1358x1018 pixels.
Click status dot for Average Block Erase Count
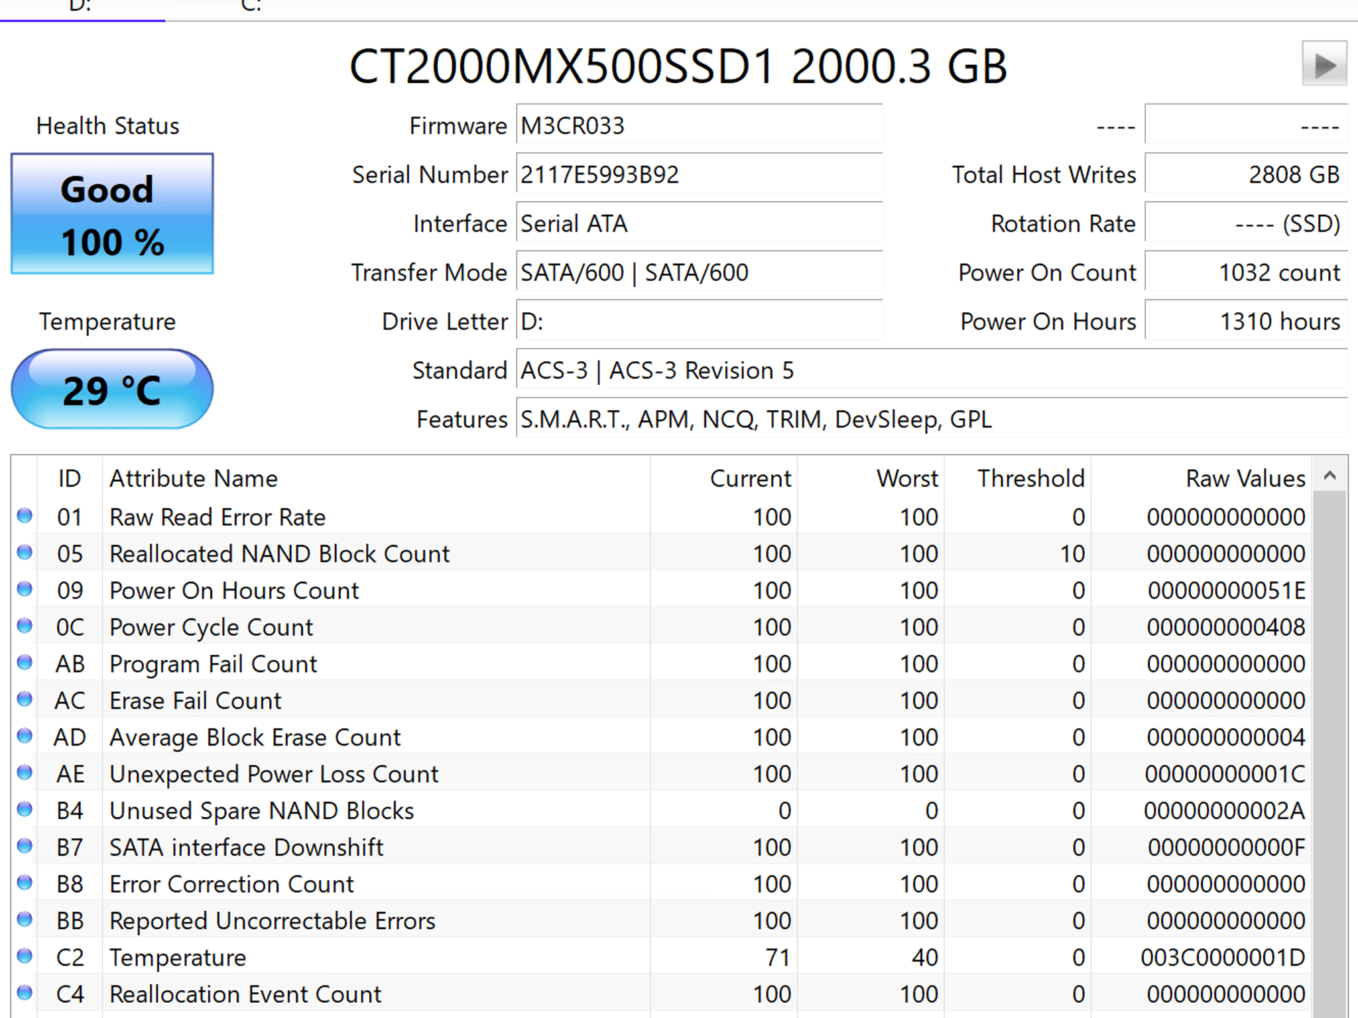(x=25, y=736)
